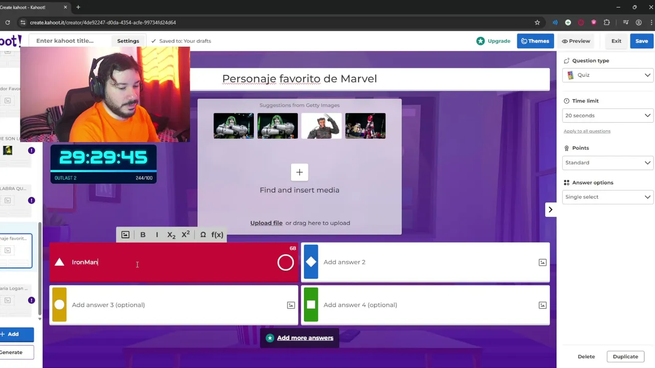The image size is (655, 368).
Task: Open browser extensions puzzle icon
Action: pyautogui.click(x=607, y=22)
